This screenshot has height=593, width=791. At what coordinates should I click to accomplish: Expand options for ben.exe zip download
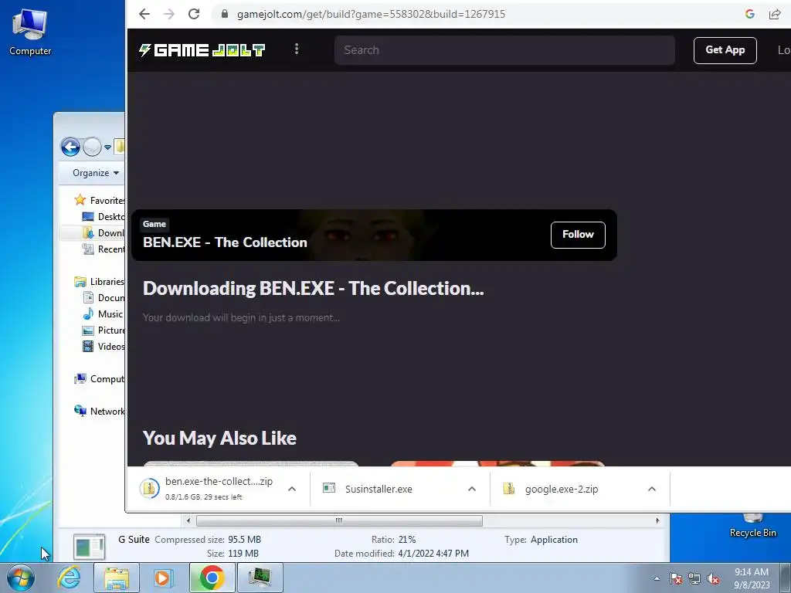(291, 489)
